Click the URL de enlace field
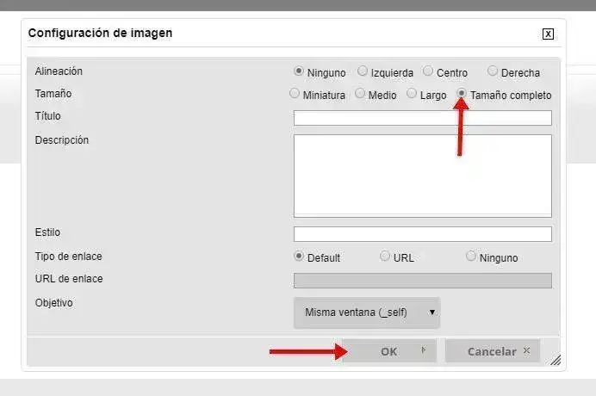 tap(422, 281)
